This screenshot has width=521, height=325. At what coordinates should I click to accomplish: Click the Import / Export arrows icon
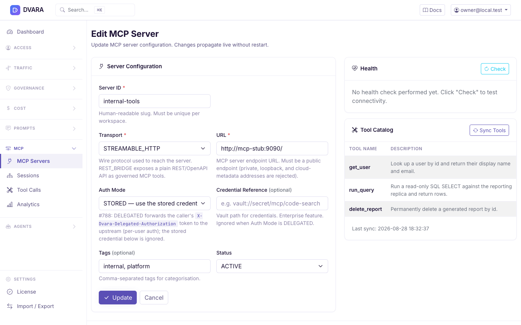pyautogui.click(x=10, y=306)
